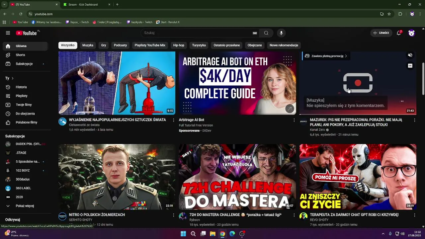Select the Turystyka filter chip
Viewport: 425px width, 239px height.
tap(199, 45)
